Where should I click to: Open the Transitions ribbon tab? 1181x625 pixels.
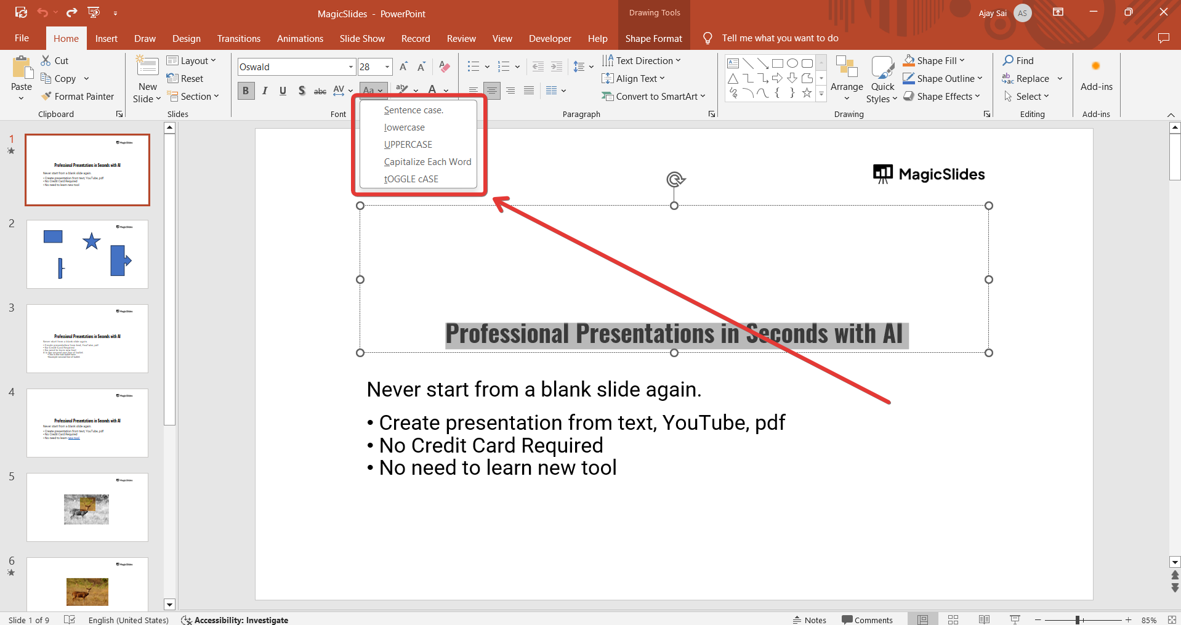(238, 38)
